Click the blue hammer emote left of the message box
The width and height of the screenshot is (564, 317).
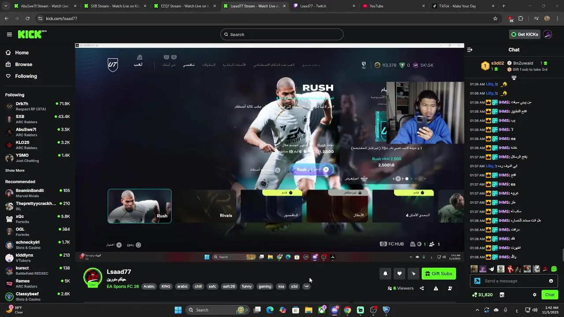(x=477, y=281)
